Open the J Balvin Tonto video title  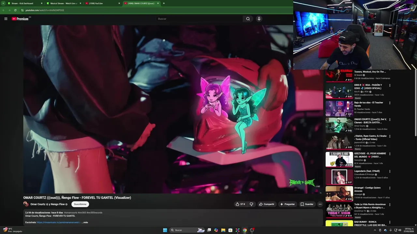tap(370, 137)
